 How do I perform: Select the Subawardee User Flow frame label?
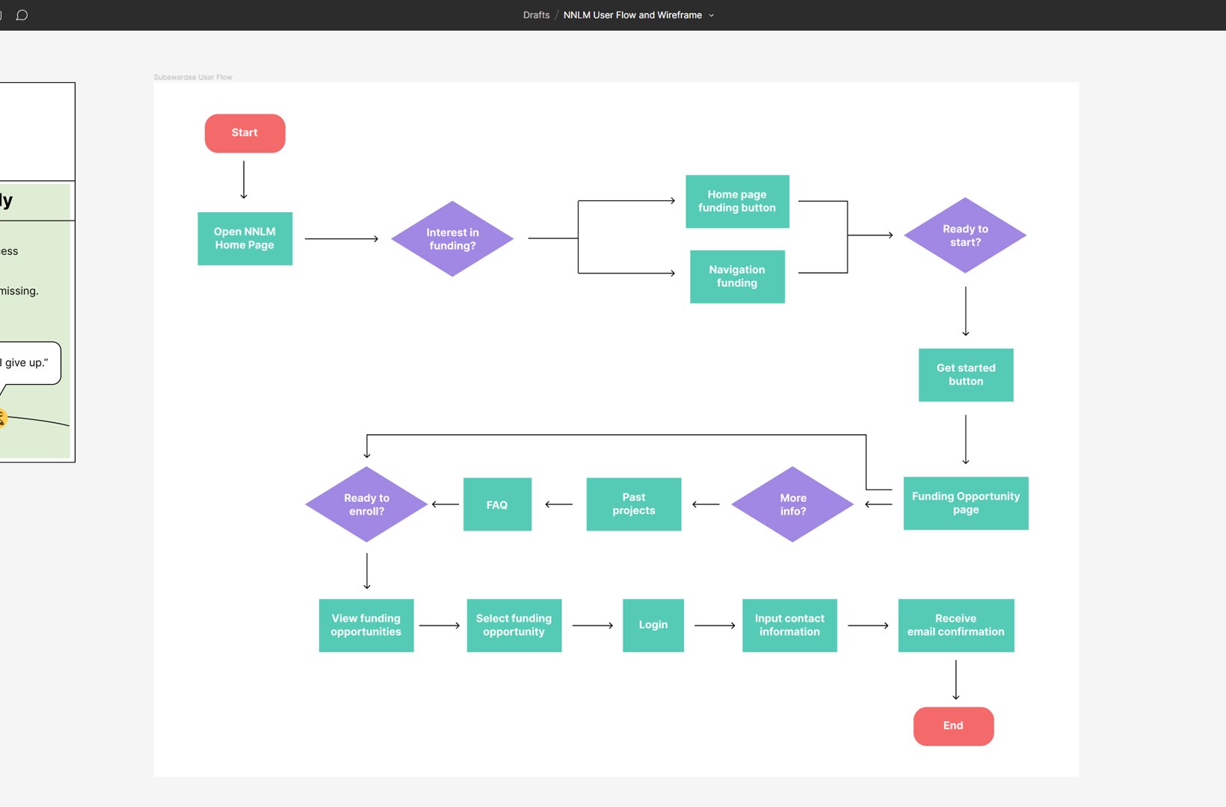pos(193,77)
